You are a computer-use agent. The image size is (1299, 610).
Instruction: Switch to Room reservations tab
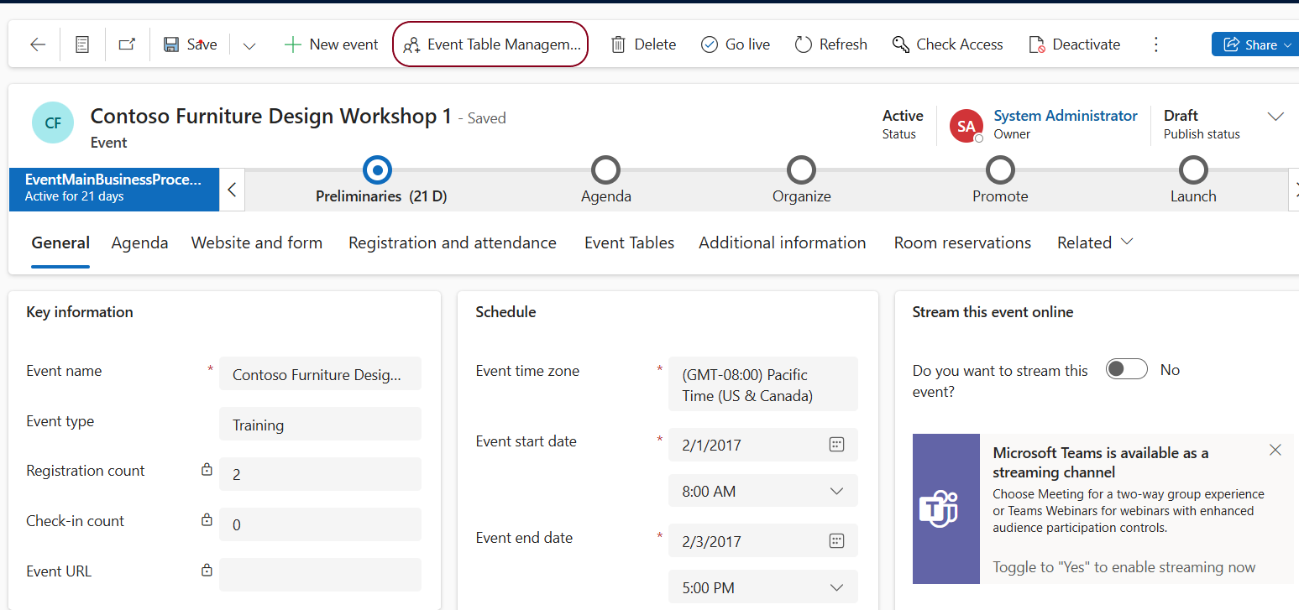[962, 242]
